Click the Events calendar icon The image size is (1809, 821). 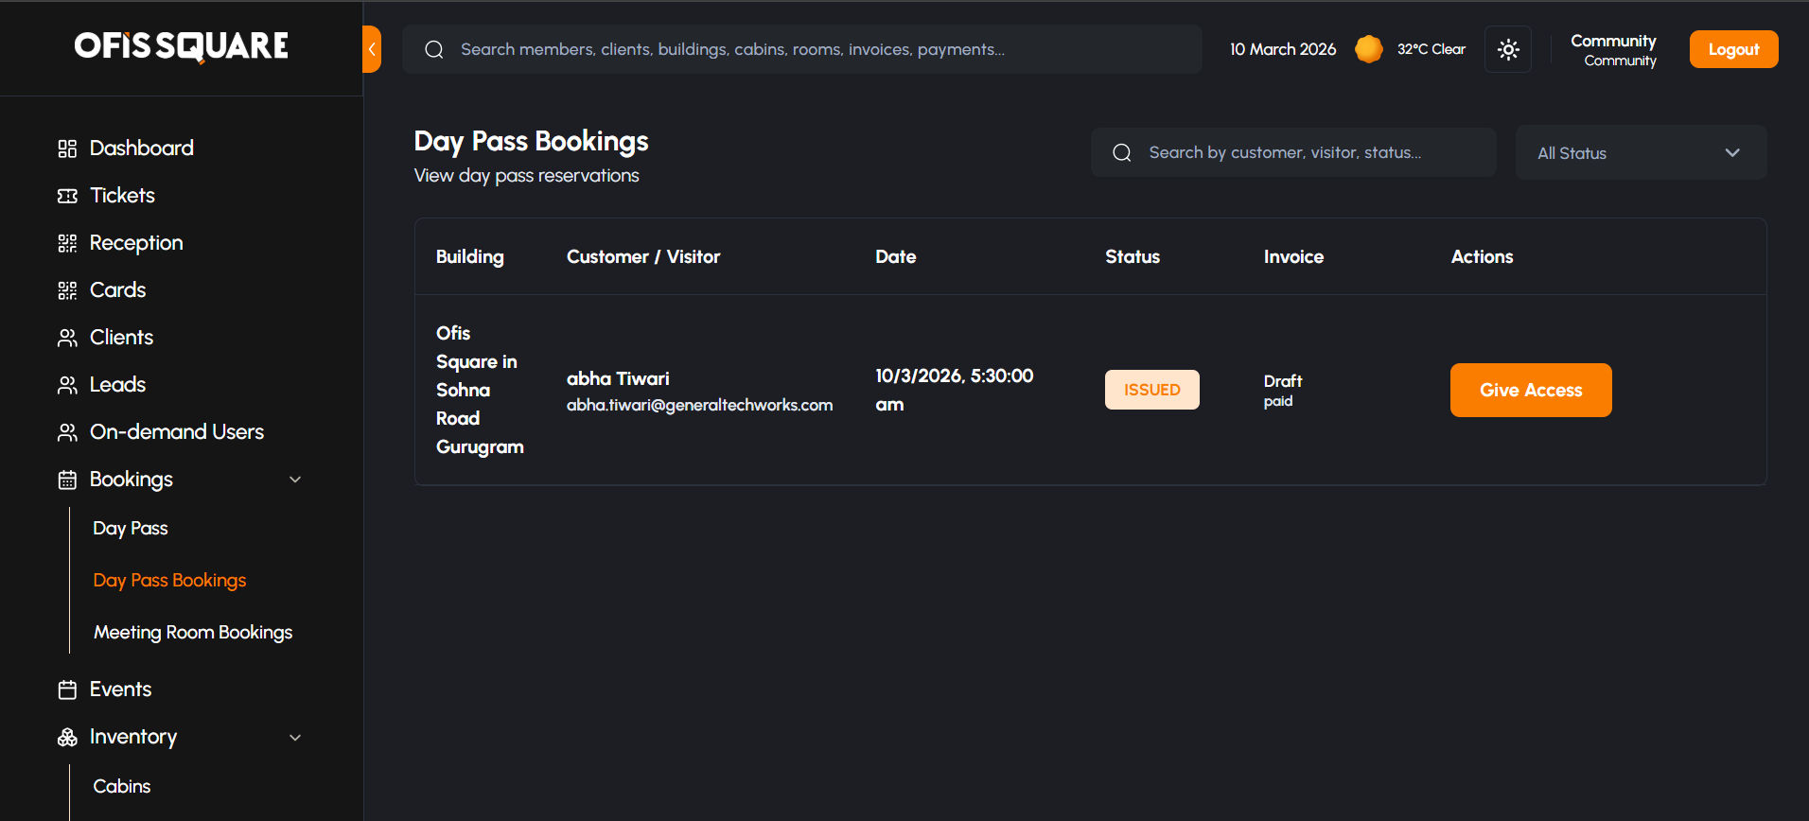[x=67, y=690]
